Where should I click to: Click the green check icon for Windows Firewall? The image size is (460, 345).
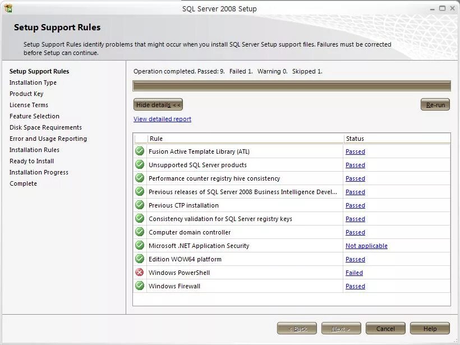point(140,286)
